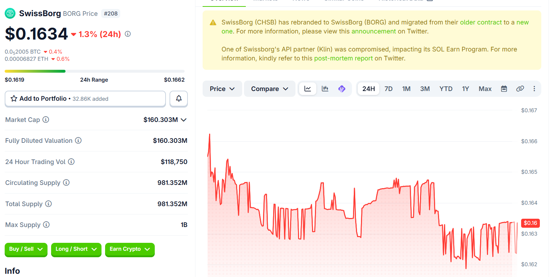Click the chain link icon in the chart toolbar
Image resolution: width=551 pixels, height=277 pixels.
[x=520, y=89]
